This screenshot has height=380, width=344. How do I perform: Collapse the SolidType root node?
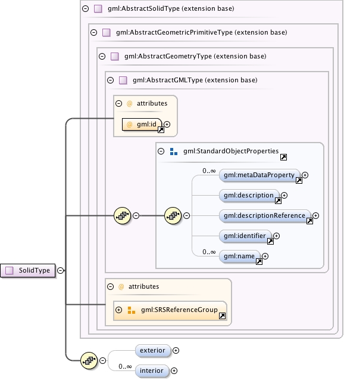61,270
